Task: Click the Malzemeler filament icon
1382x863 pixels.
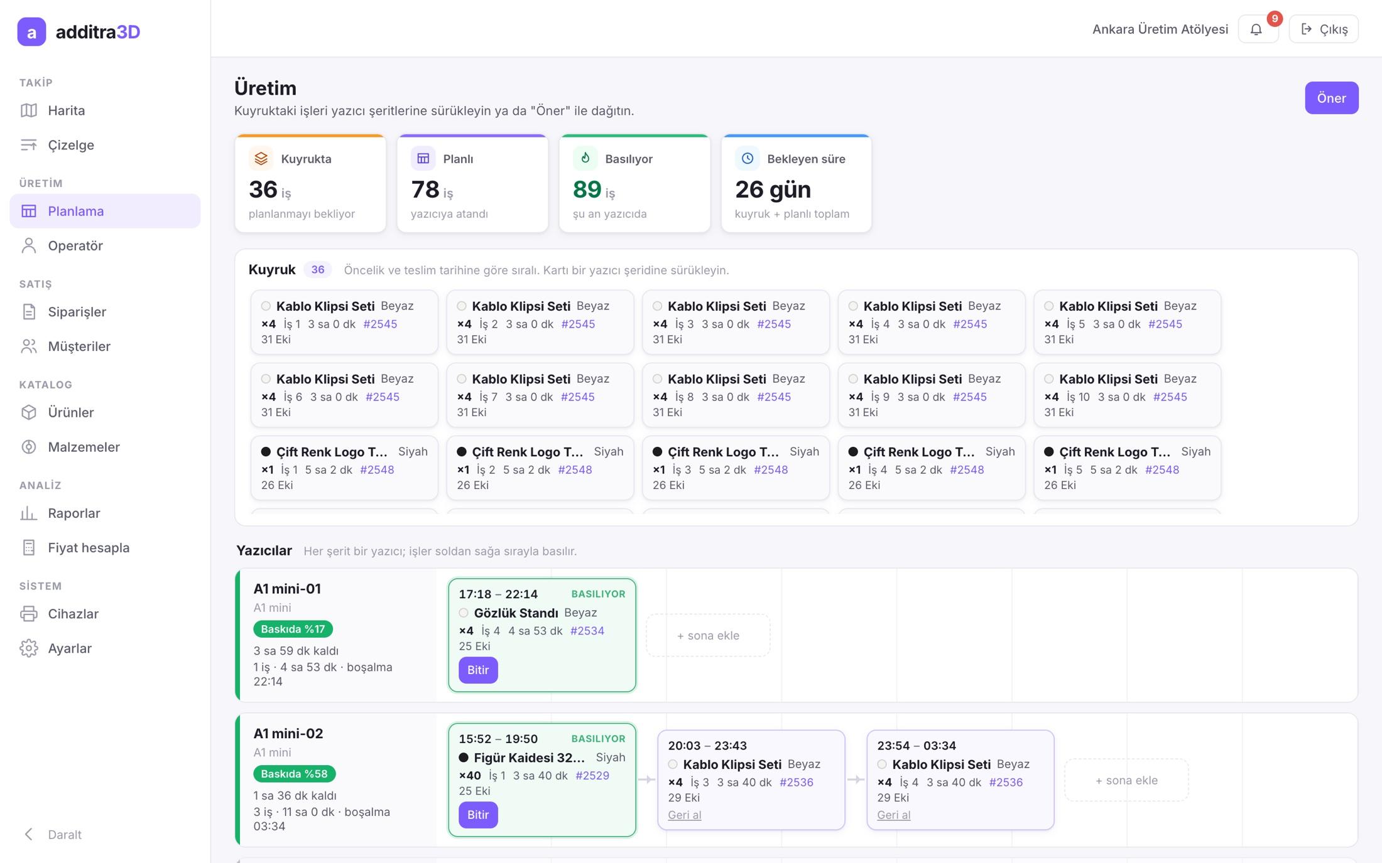Action: 29,447
